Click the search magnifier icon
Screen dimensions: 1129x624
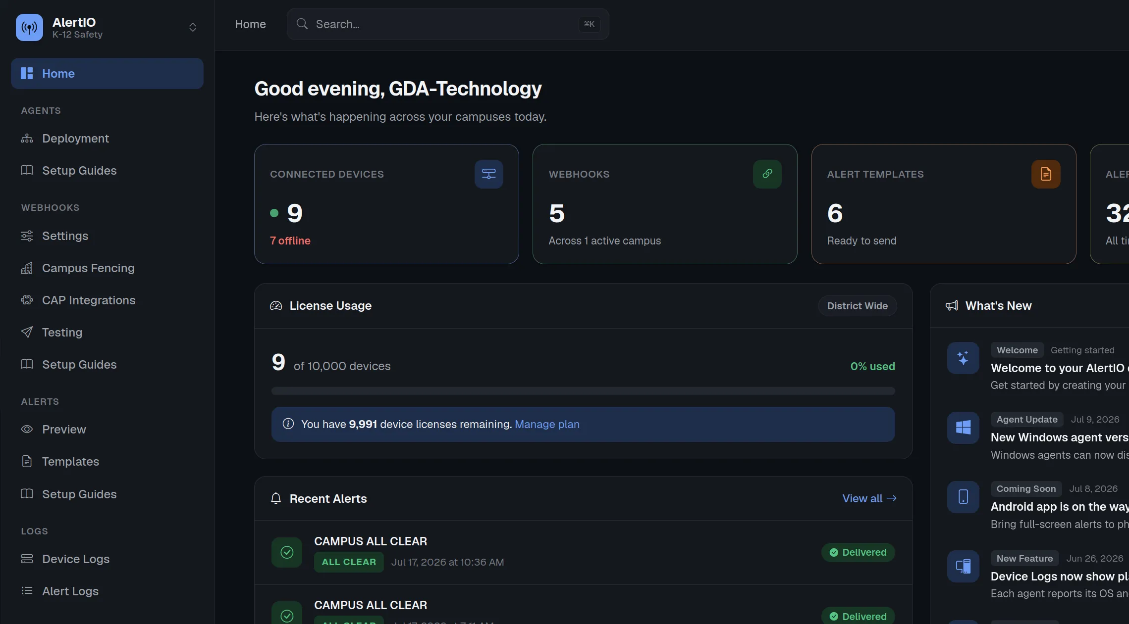[x=302, y=24]
